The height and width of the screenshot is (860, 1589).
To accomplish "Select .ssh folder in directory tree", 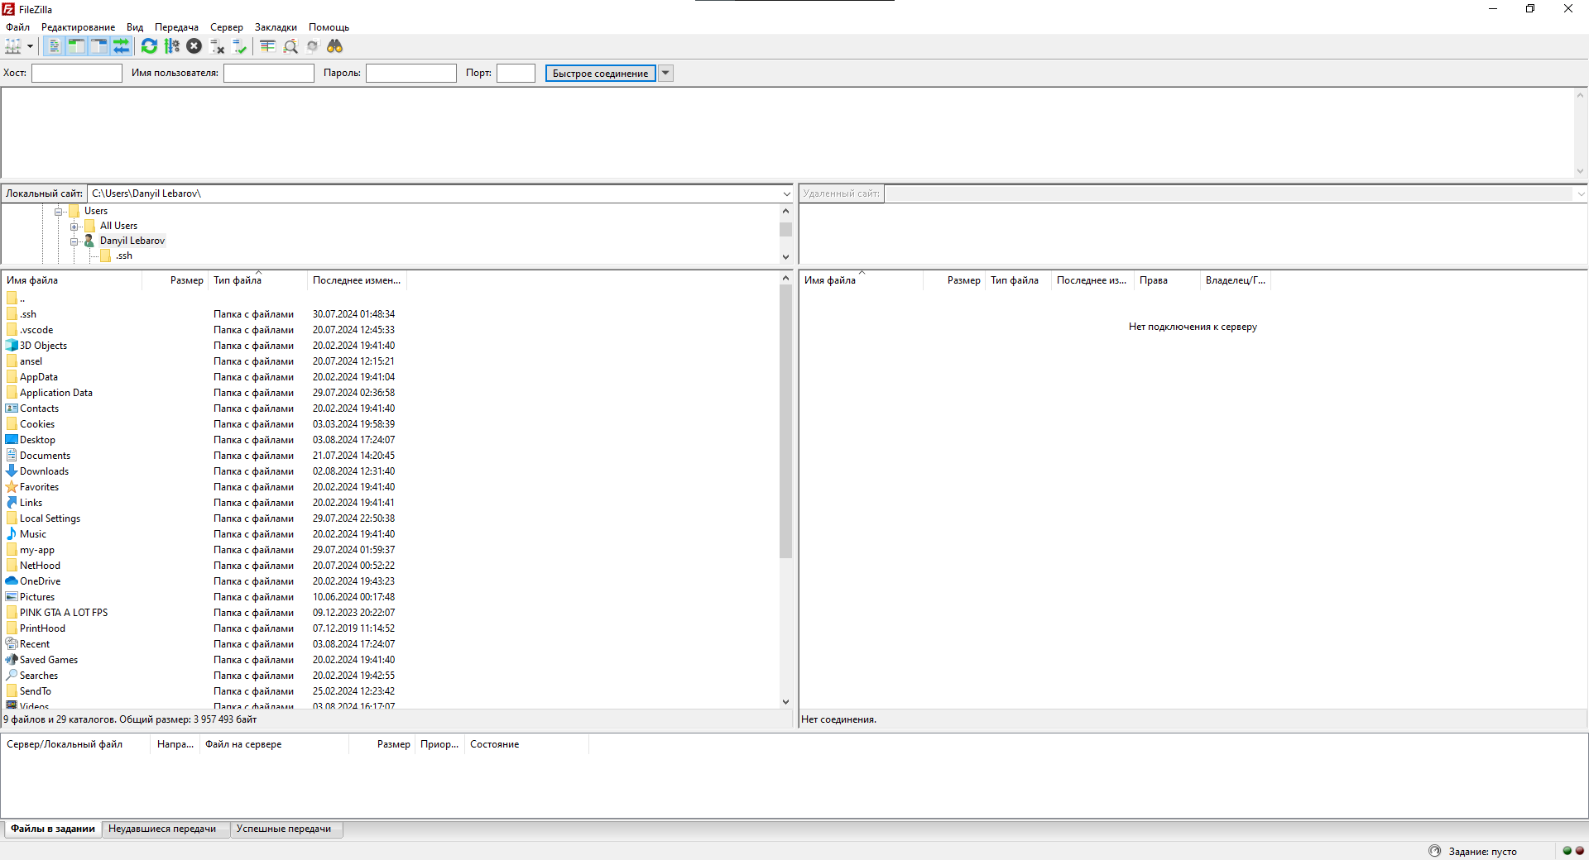I will [117, 256].
